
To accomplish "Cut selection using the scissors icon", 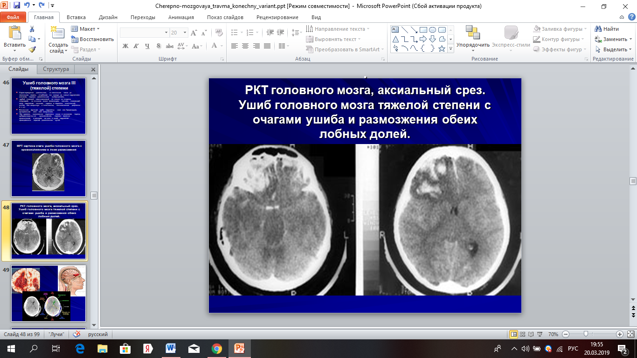I will tap(32, 29).
